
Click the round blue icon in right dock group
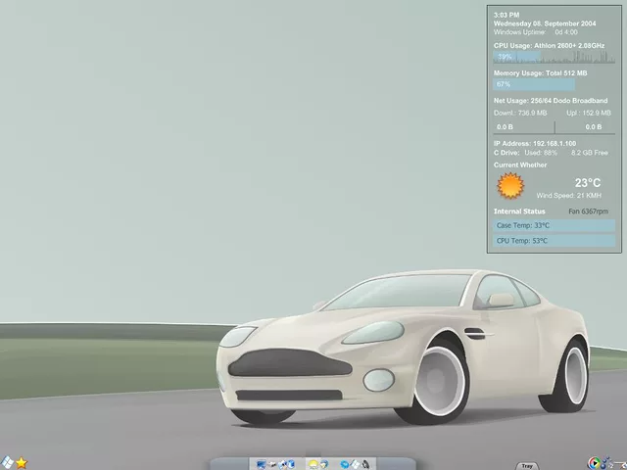tap(345, 464)
